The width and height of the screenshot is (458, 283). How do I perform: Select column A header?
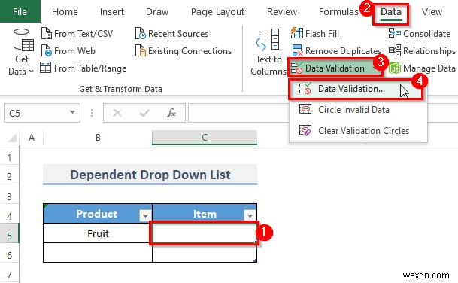[x=32, y=138]
